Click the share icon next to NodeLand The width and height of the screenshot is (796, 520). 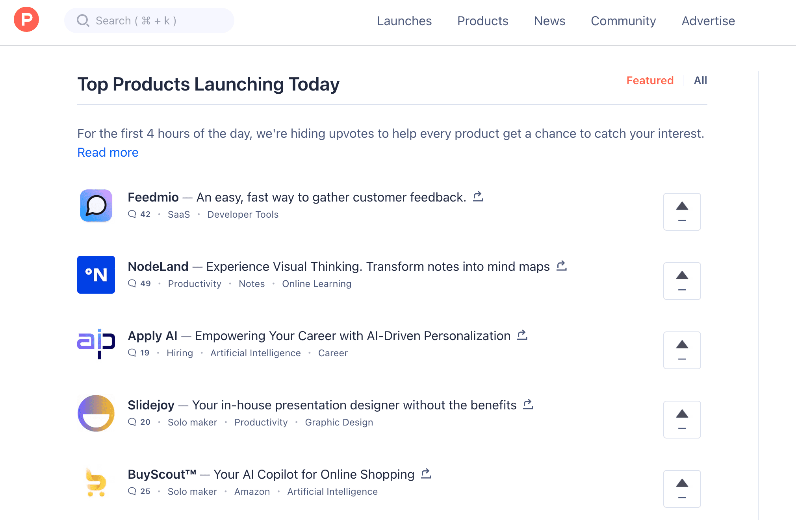click(562, 266)
